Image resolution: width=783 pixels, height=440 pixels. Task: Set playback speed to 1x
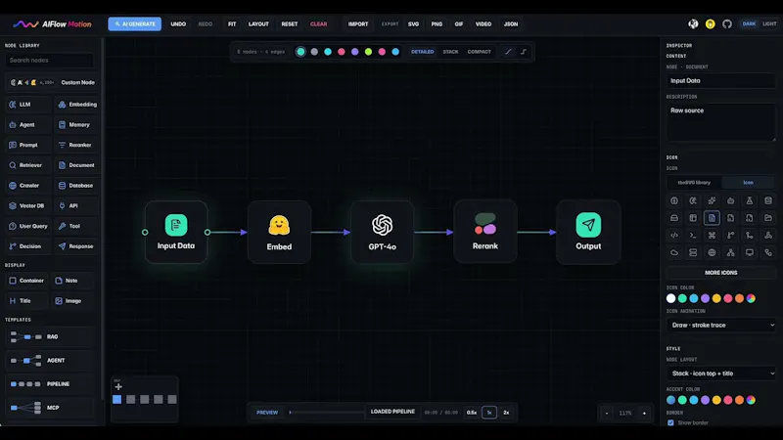pyautogui.click(x=489, y=413)
